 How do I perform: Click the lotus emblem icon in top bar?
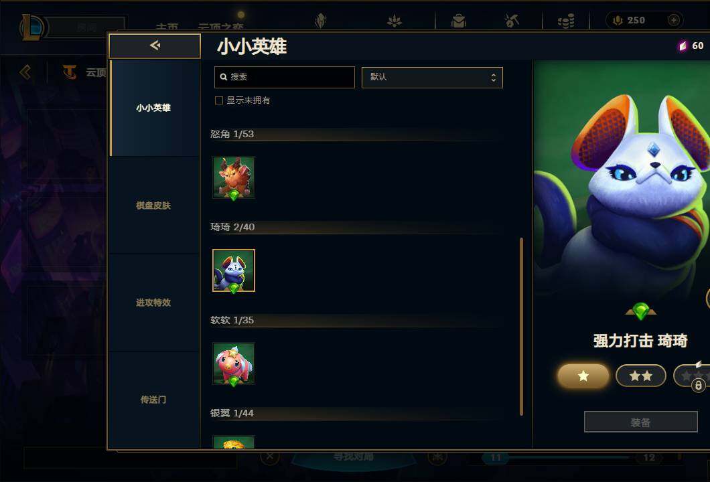395,20
